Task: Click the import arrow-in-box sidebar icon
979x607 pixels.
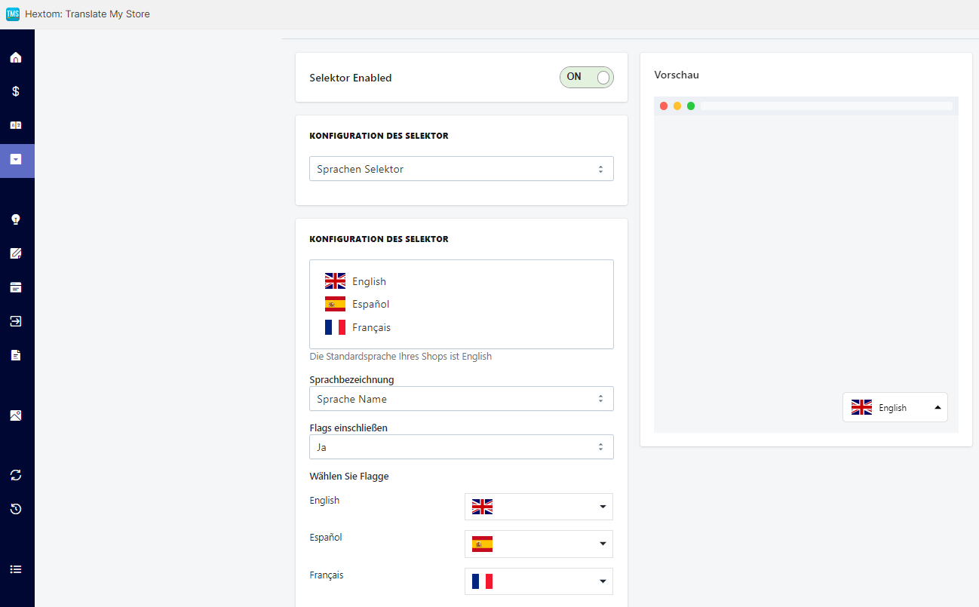Action: (16, 321)
